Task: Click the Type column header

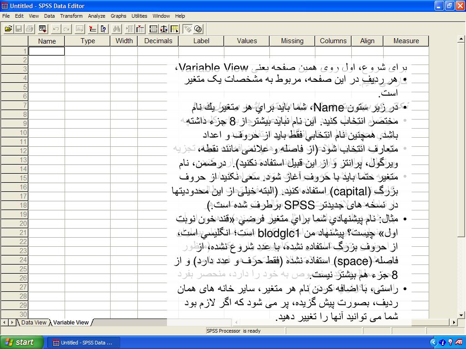Action: (88, 41)
